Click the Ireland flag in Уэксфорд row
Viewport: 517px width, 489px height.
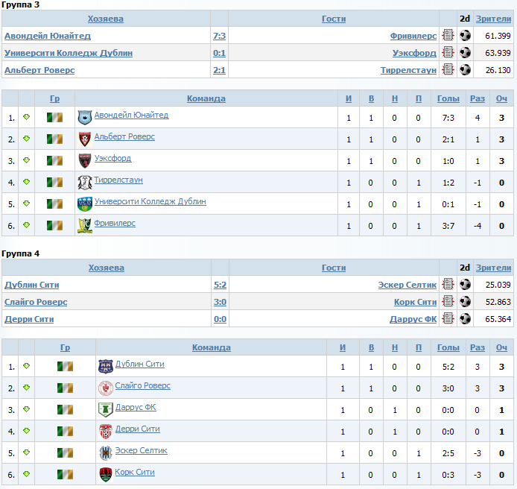54,161
